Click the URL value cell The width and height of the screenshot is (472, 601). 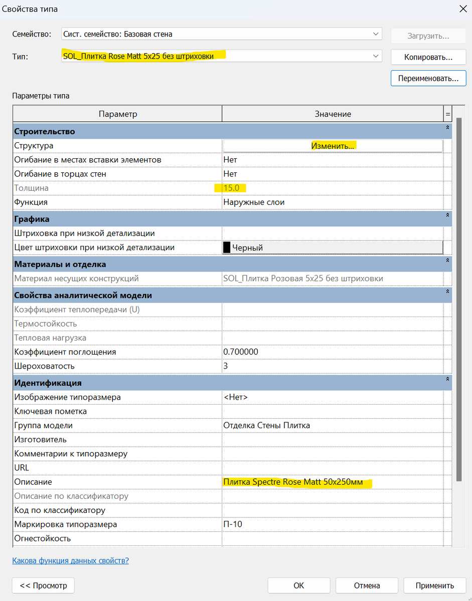click(x=333, y=468)
